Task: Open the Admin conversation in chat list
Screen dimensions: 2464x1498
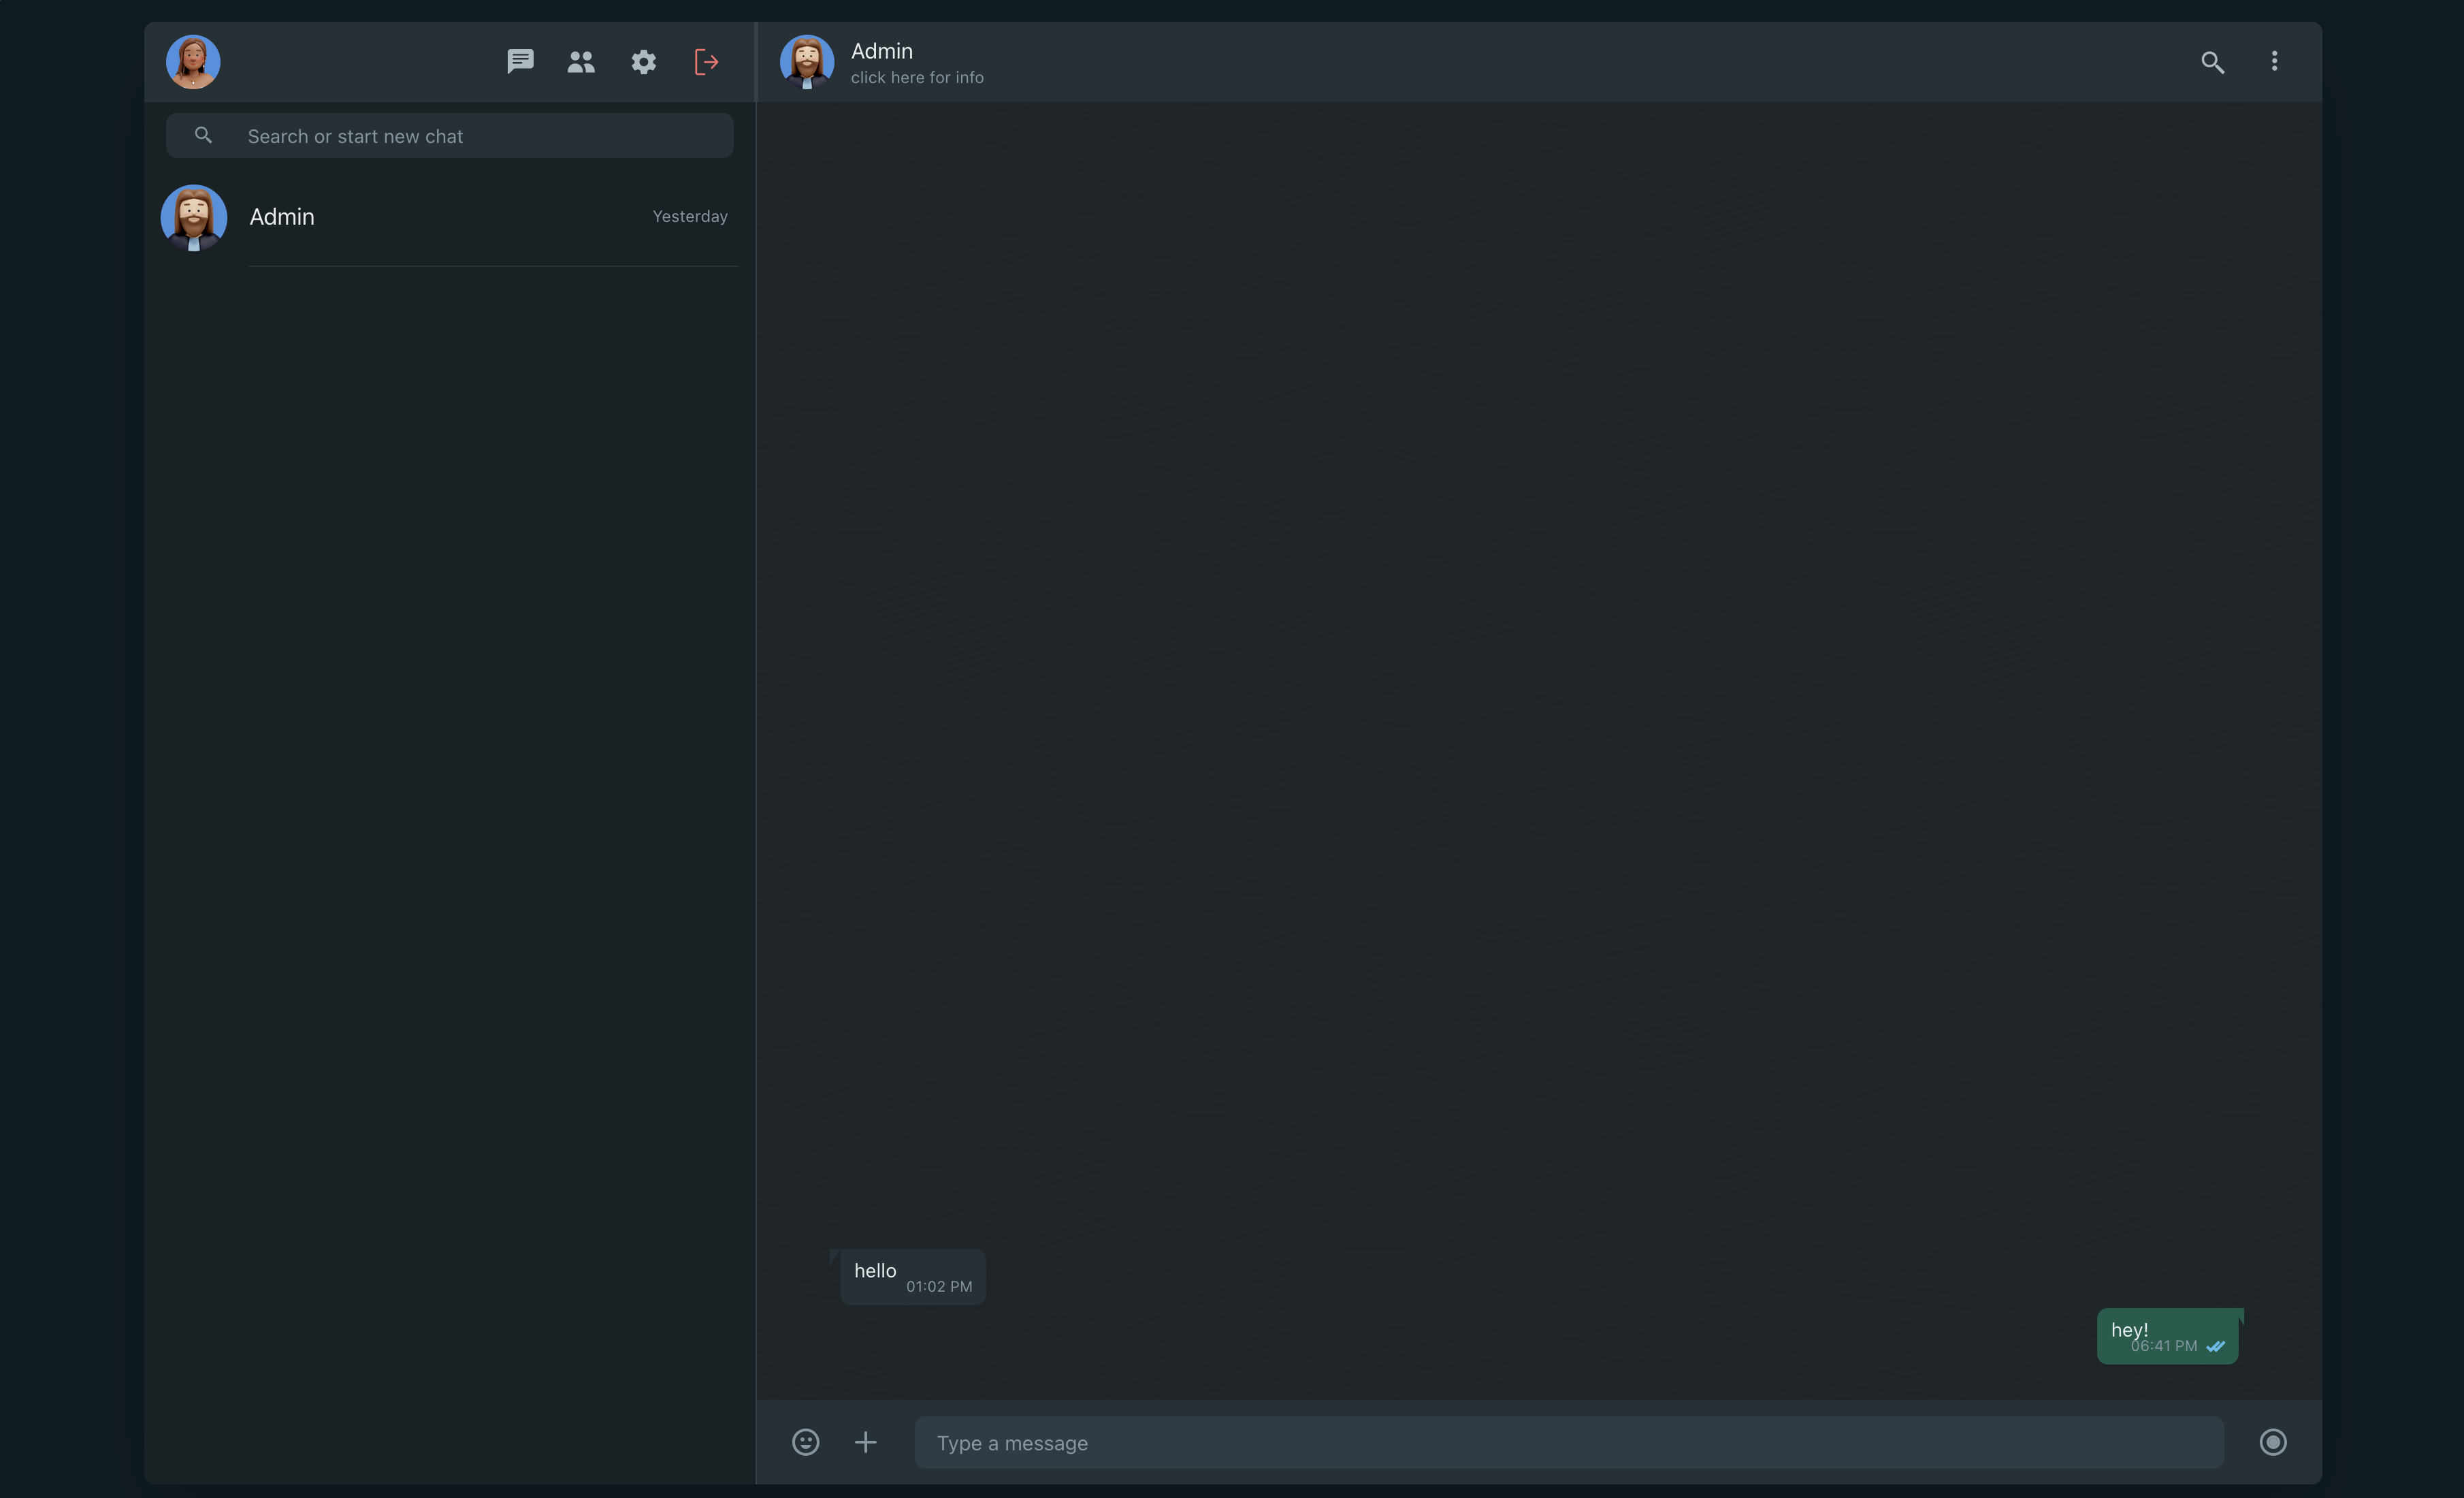Action: [x=450, y=217]
